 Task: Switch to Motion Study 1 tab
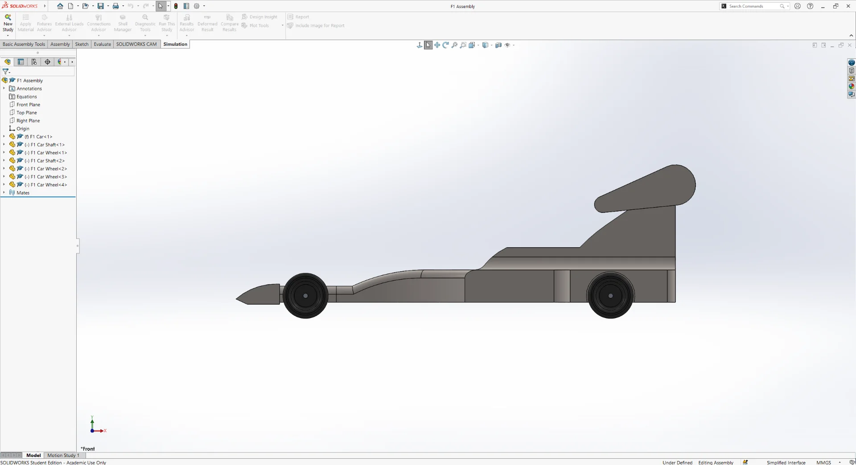point(63,455)
